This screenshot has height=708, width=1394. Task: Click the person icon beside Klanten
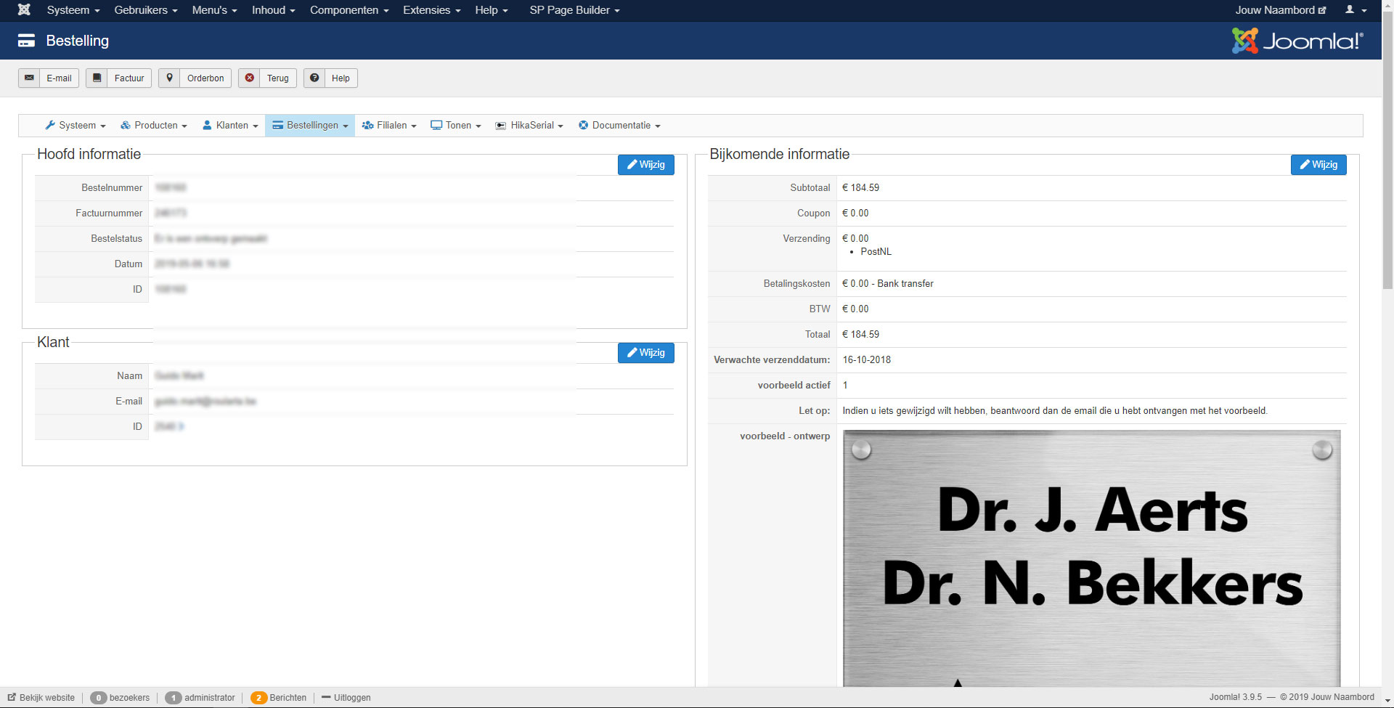(x=207, y=125)
